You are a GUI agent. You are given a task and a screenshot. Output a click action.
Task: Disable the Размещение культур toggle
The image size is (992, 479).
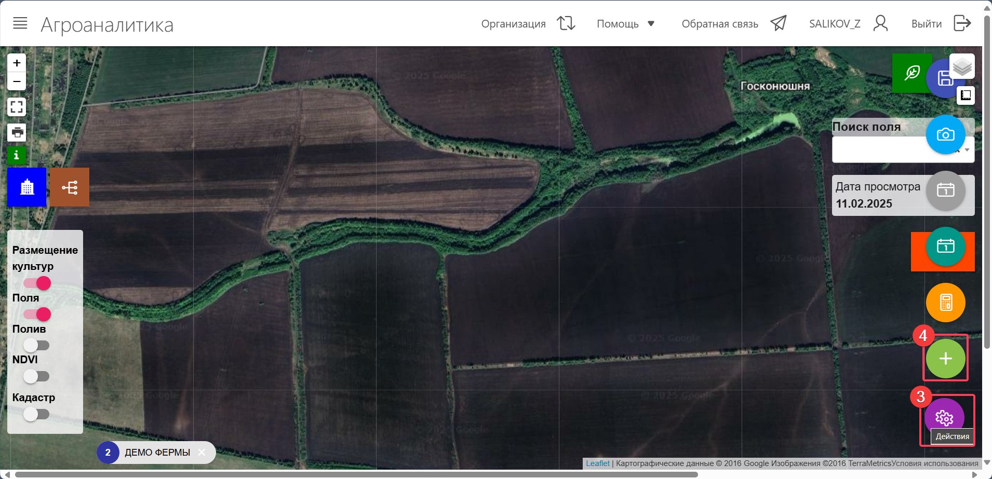coord(37,283)
